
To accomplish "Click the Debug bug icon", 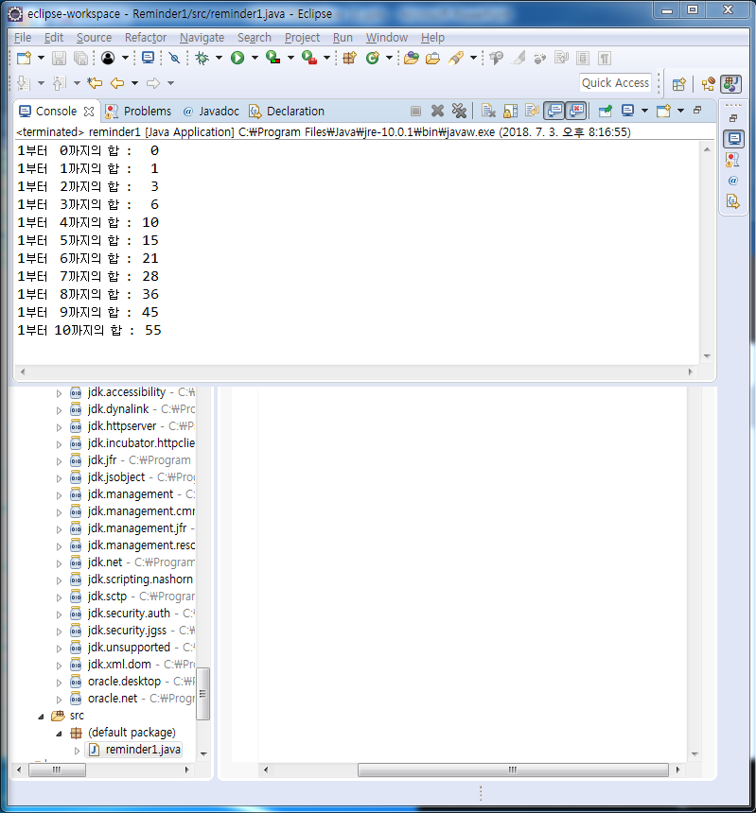I will (202, 58).
